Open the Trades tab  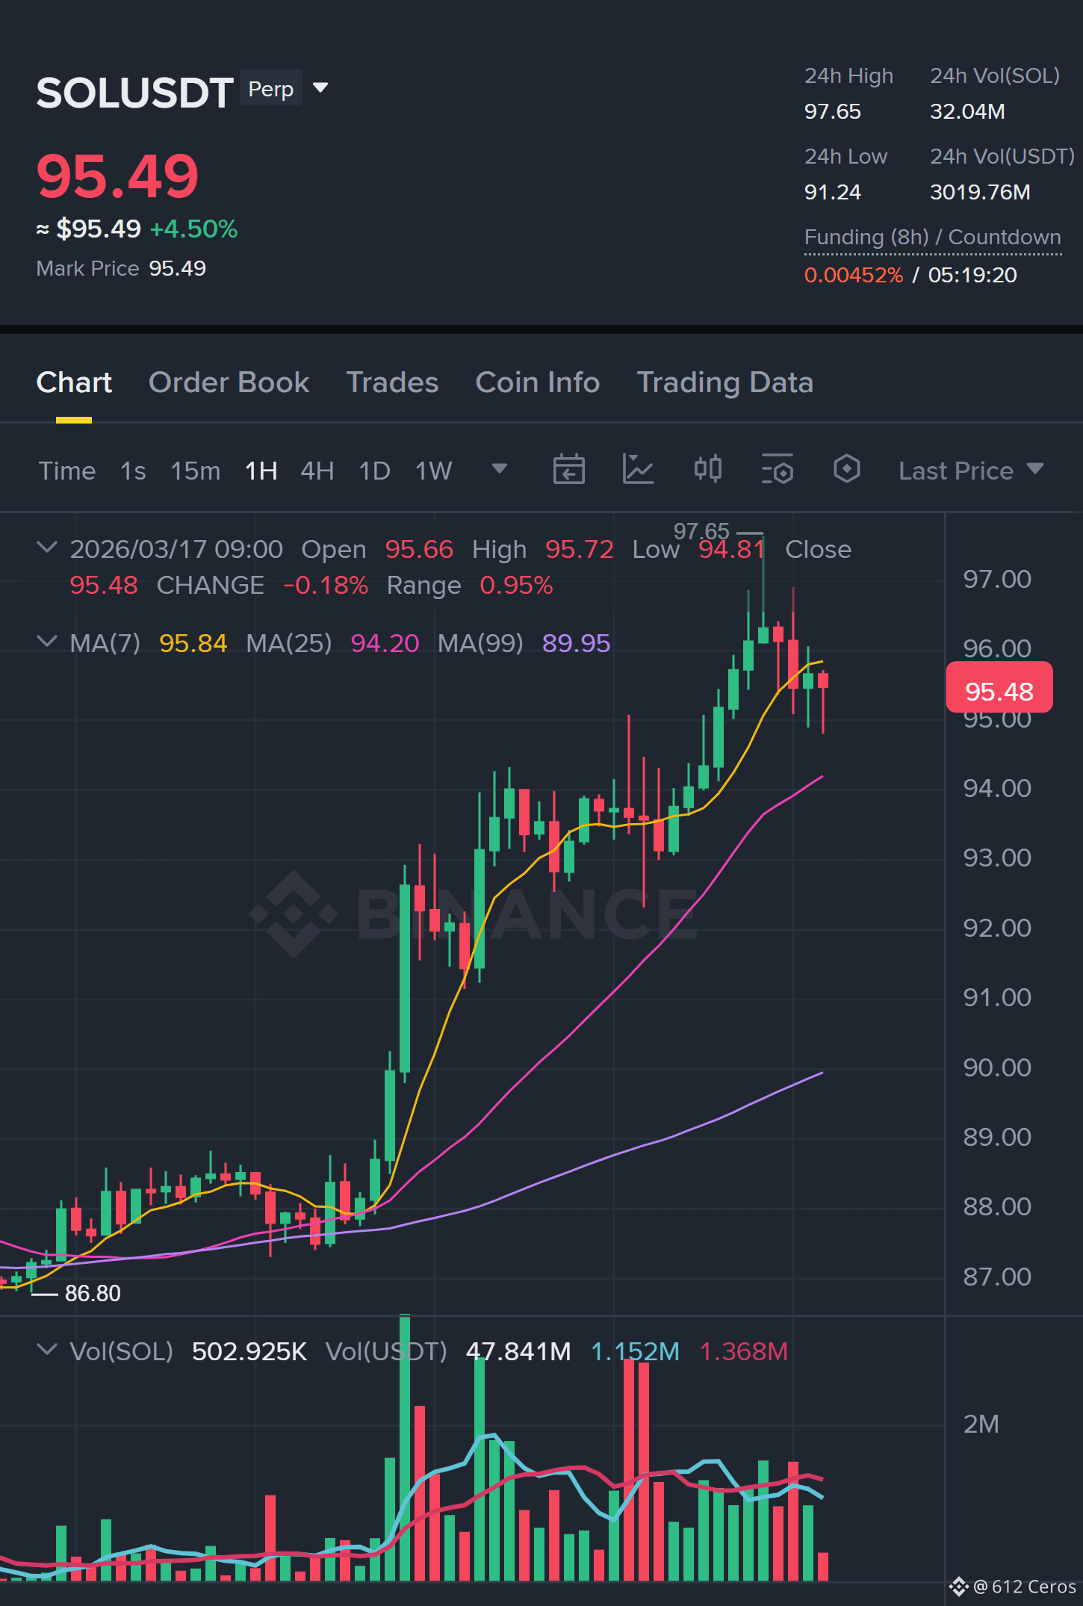tap(392, 382)
